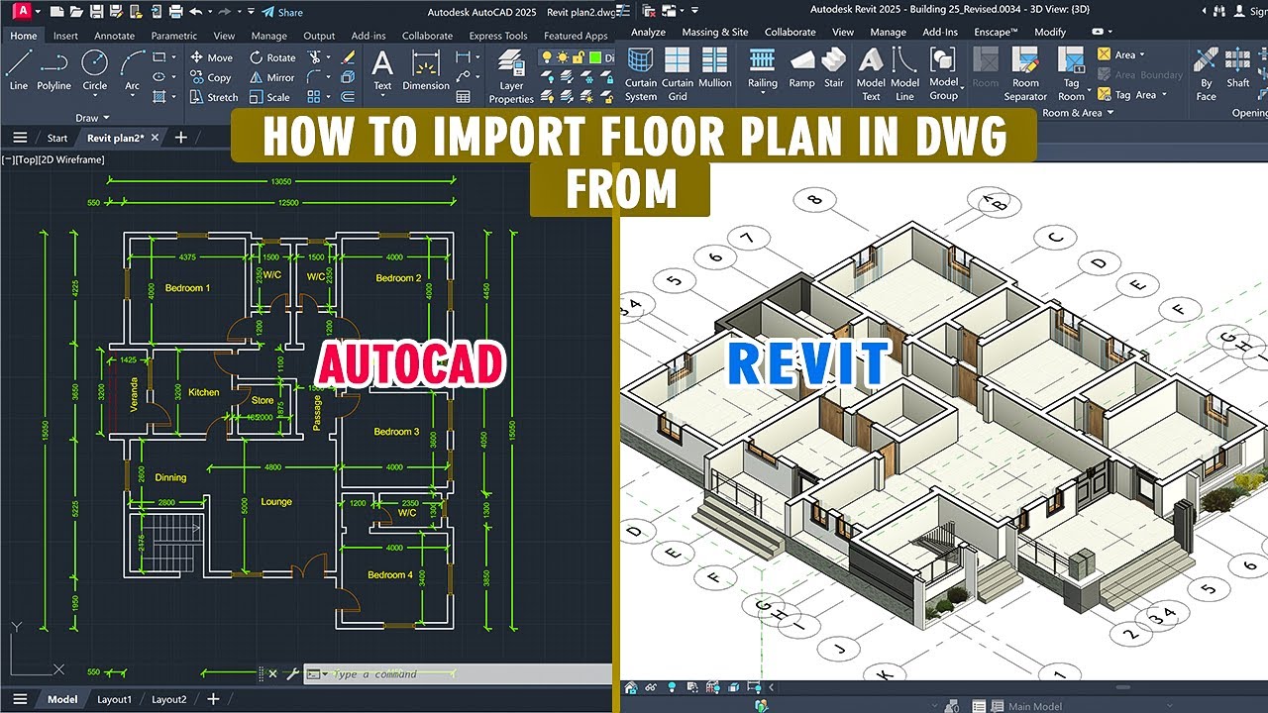Select Curtain System in Revit
The height and width of the screenshot is (713, 1268).
click(641, 74)
